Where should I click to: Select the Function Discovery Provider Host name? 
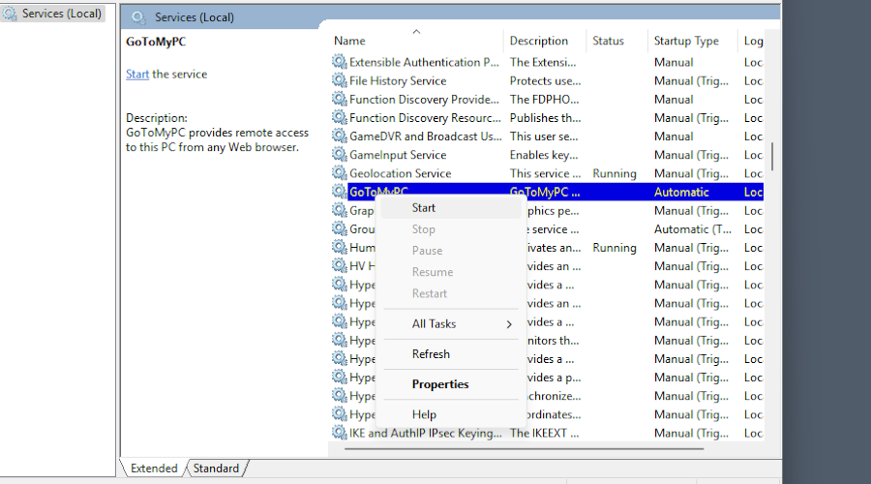(x=424, y=99)
